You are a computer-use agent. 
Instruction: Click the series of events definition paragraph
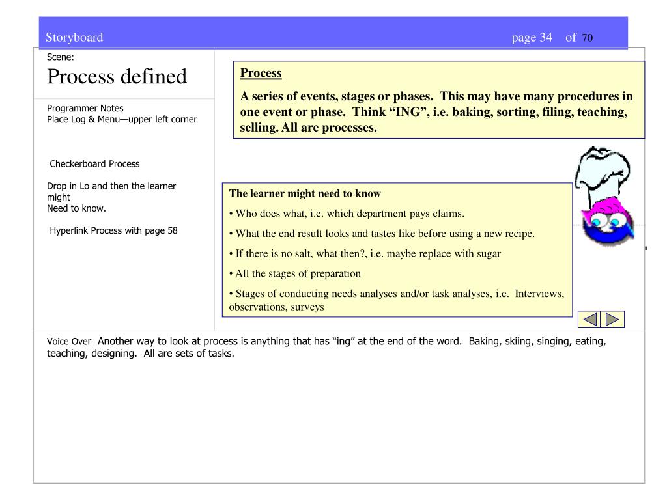[436, 112]
